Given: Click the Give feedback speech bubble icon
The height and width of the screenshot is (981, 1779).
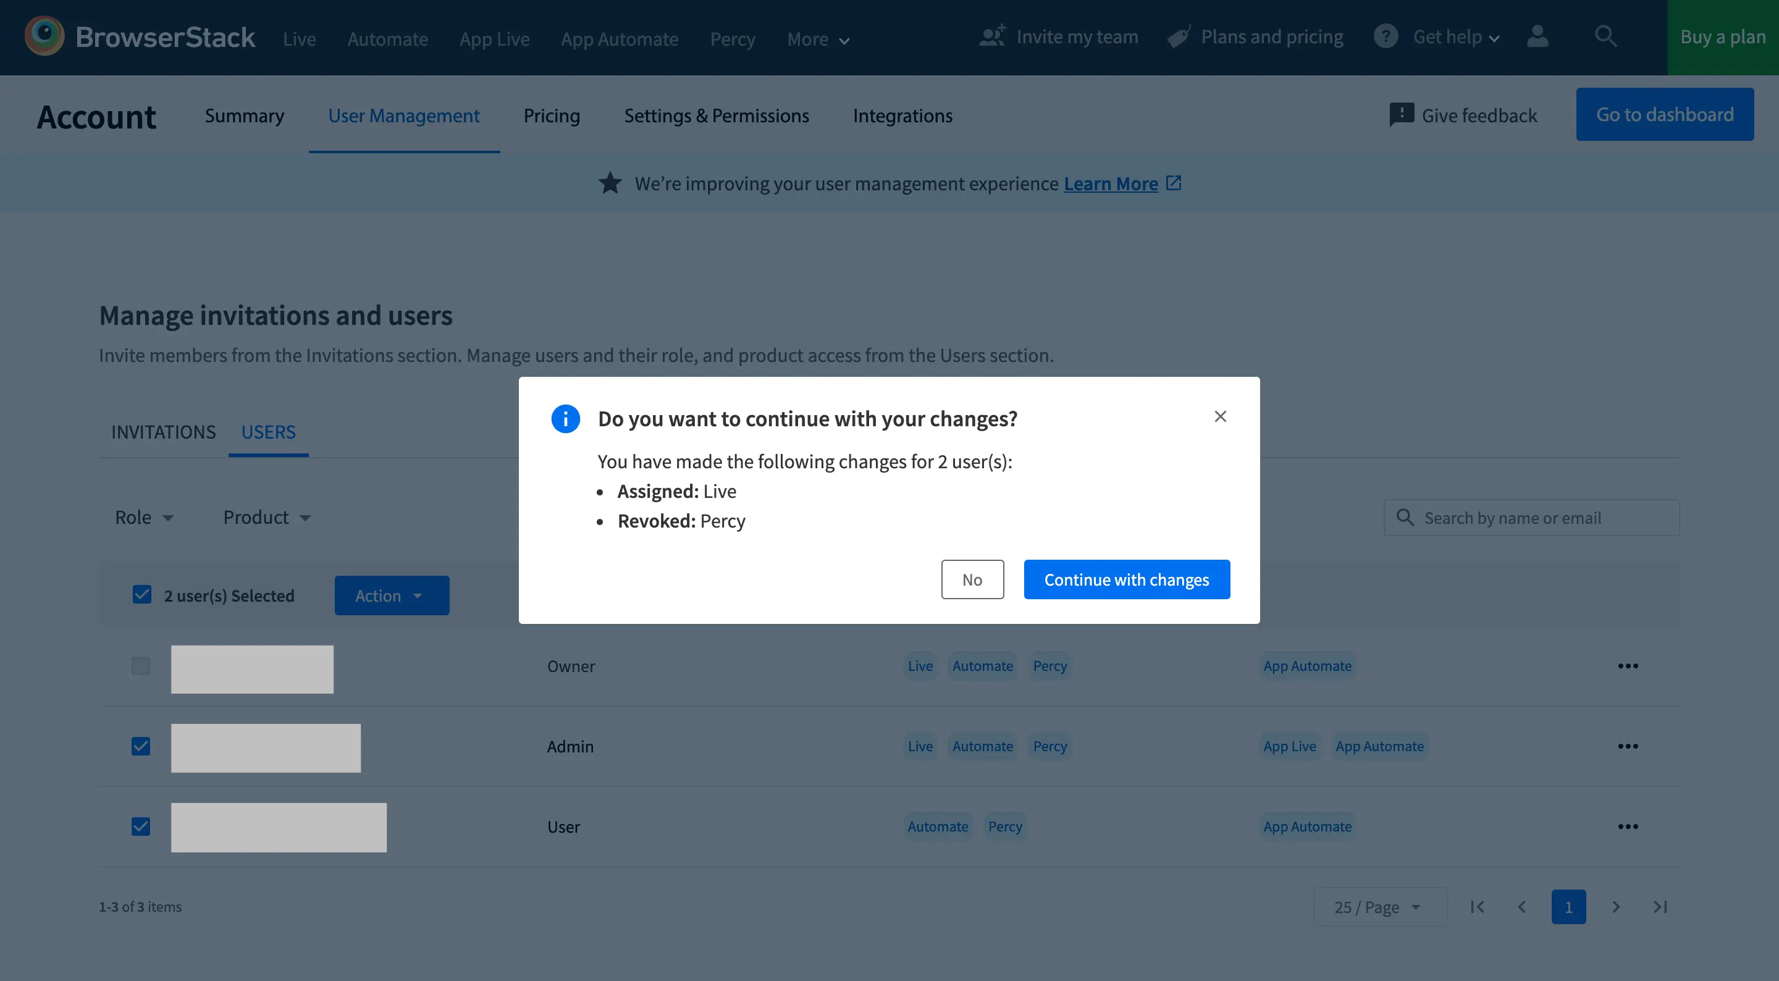Looking at the screenshot, I should tap(1402, 115).
